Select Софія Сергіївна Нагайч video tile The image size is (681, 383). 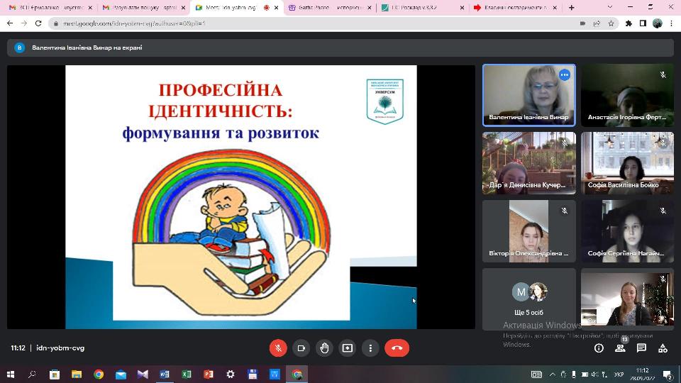(x=627, y=231)
